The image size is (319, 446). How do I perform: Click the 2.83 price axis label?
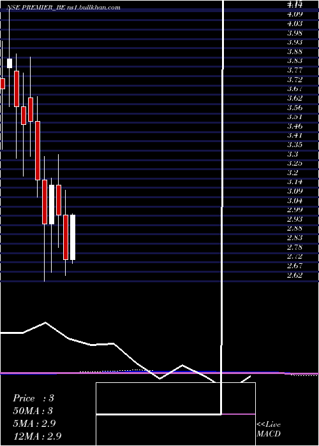295,238
